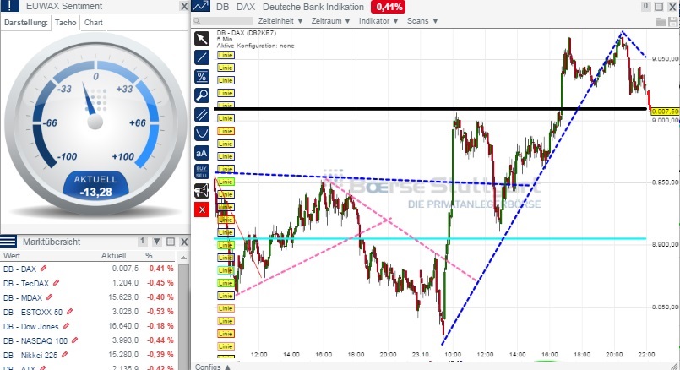Viewport: 680px width, 370px height.
Task: Switch to the Tacho display tab
Action: (x=66, y=23)
